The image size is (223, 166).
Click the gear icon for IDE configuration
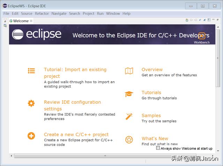[x=31, y=103]
